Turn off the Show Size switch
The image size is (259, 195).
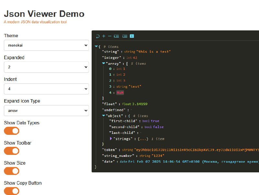pos(12,171)
